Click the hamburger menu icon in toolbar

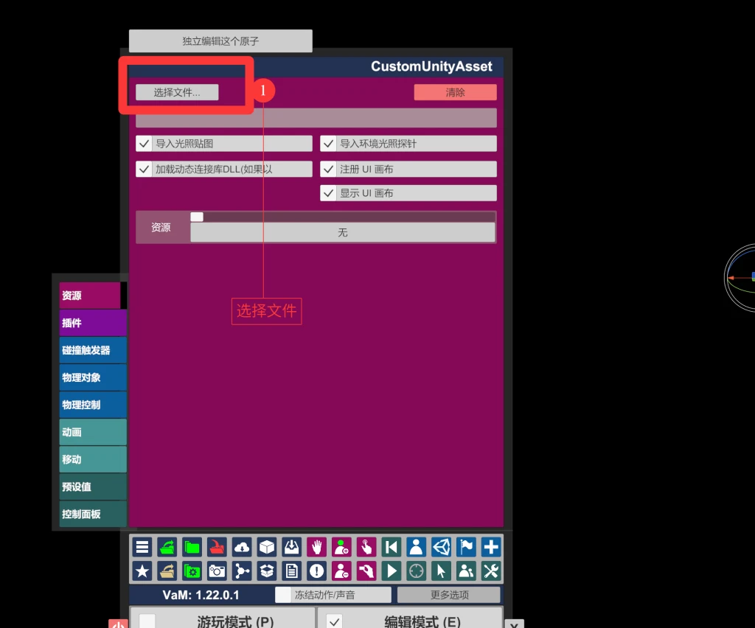coord(142,547)
